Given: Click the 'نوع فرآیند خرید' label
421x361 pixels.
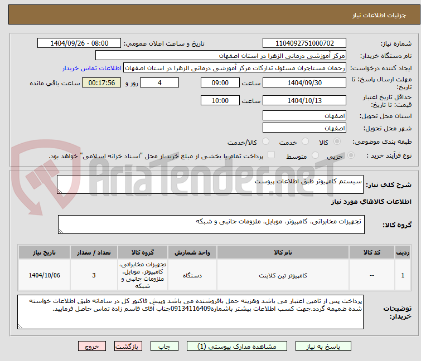Looking at the screenshot, I should 389,155.
